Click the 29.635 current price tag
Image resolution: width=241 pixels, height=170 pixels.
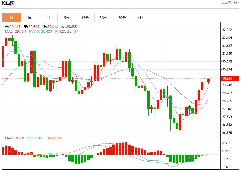(227, 79)
